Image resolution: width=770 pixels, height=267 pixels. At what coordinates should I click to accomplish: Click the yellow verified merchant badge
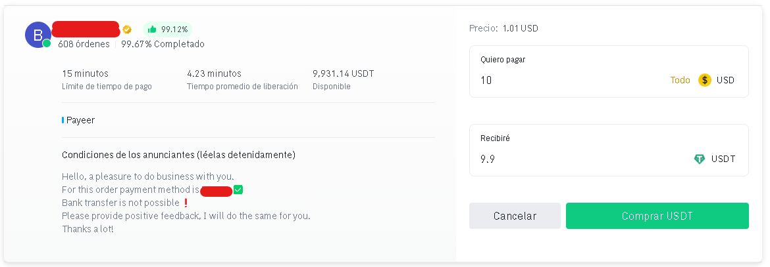point(128,30)
